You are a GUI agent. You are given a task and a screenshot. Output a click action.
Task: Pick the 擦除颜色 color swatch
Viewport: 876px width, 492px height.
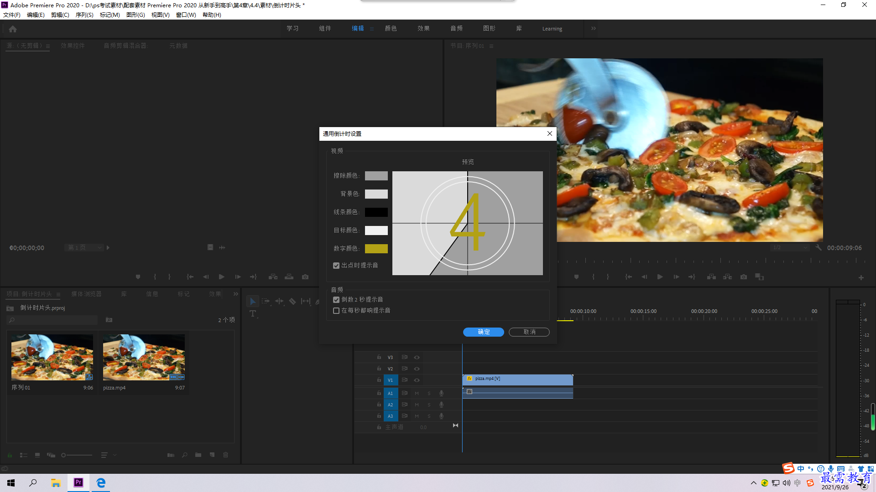(x=376, y=176)
